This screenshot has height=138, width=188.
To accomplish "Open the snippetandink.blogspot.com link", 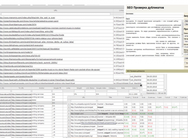I will click(x=83, y=129).
